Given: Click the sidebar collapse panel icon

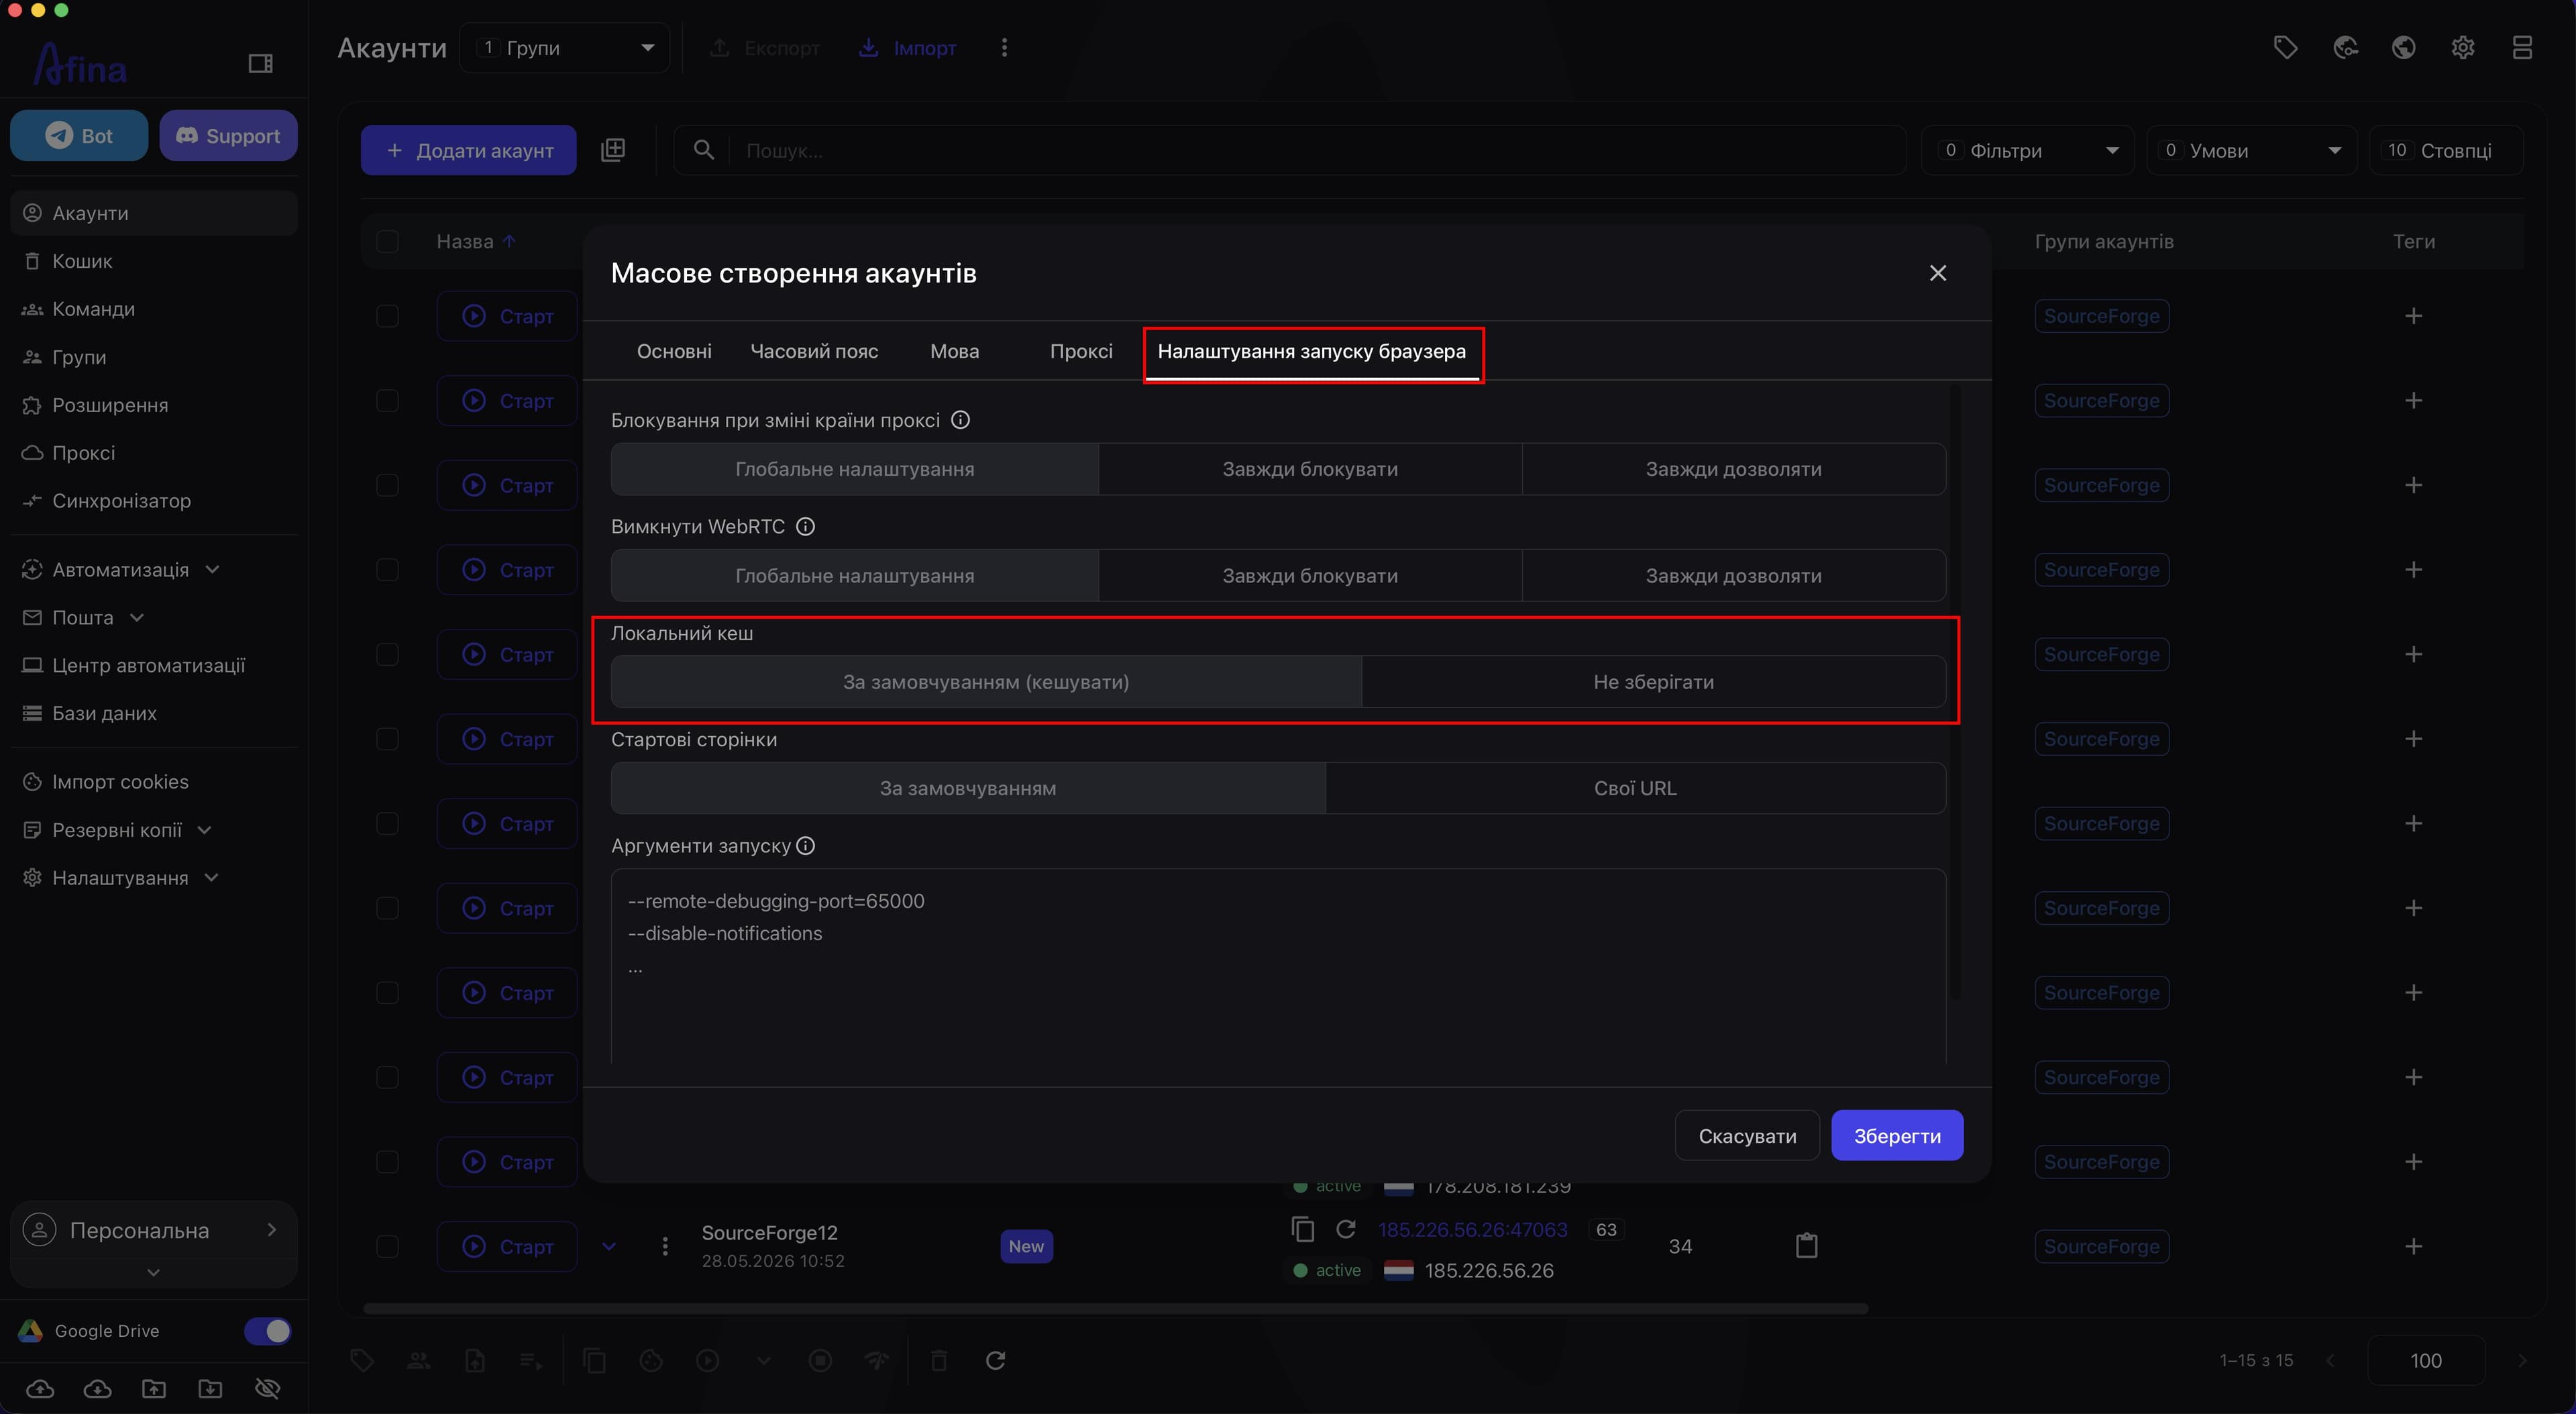Looking at the screenshot, I should (x=260, y=64).
